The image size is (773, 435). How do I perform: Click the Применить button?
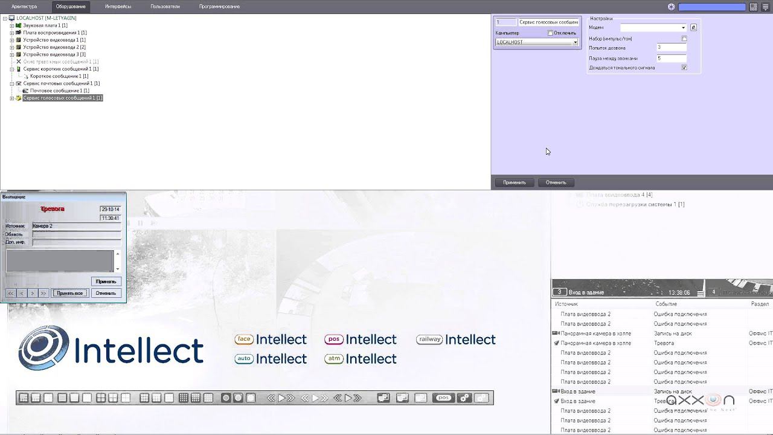pyautogui.click(x=515, y=182)
